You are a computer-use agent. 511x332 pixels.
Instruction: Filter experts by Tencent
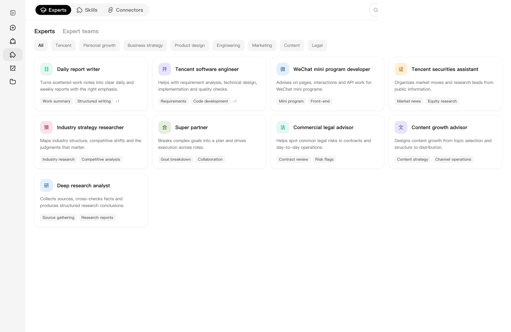coord(63,45)
